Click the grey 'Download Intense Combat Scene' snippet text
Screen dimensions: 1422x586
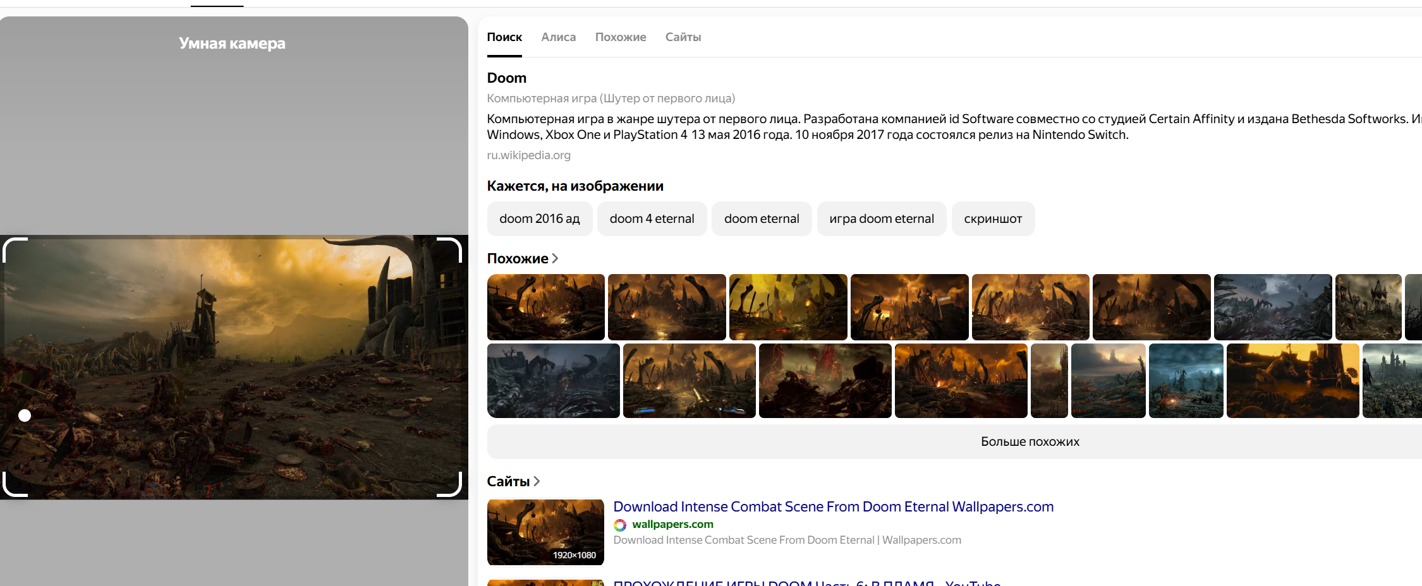tap(787, 540)
